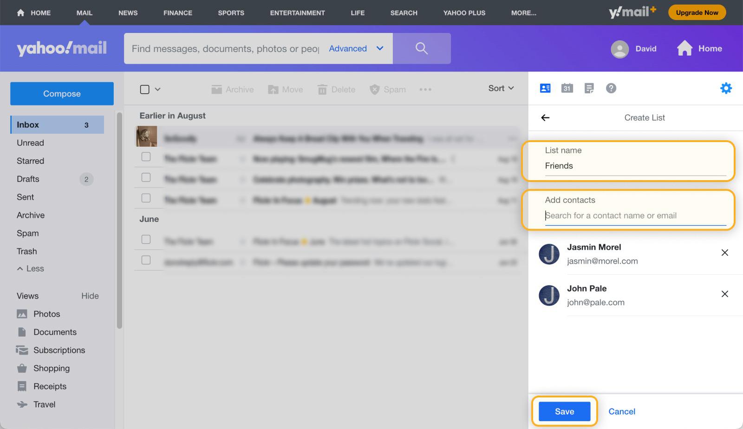Image resolution: width=743 pixels, height=429 pixels.
Task: Click the Archive toolbar icon
Action: tap(216, 90)
